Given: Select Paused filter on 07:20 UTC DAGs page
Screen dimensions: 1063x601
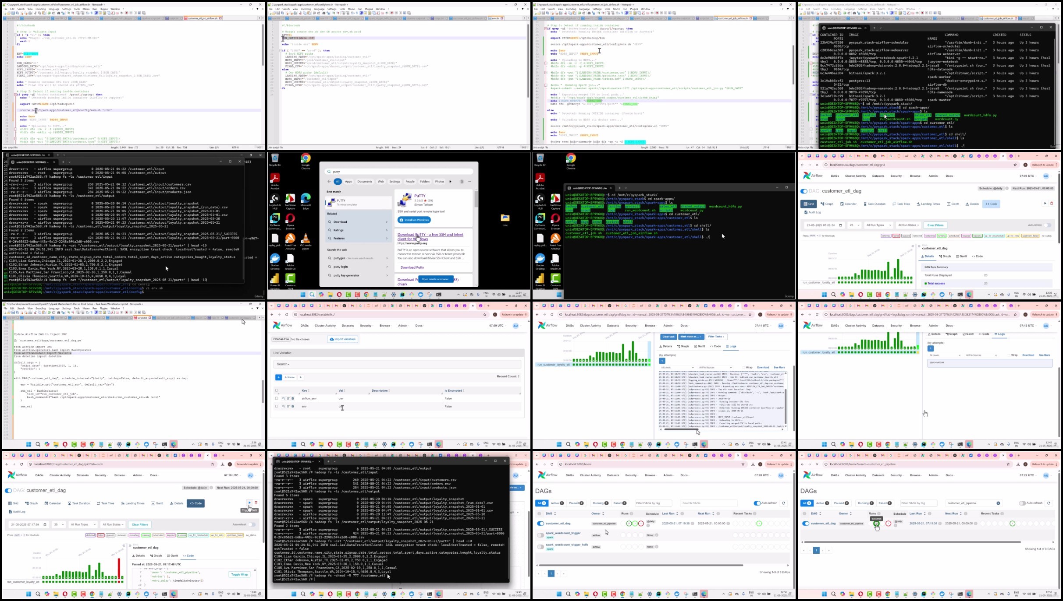Looking at the screenshot, I should coord(576,503).
